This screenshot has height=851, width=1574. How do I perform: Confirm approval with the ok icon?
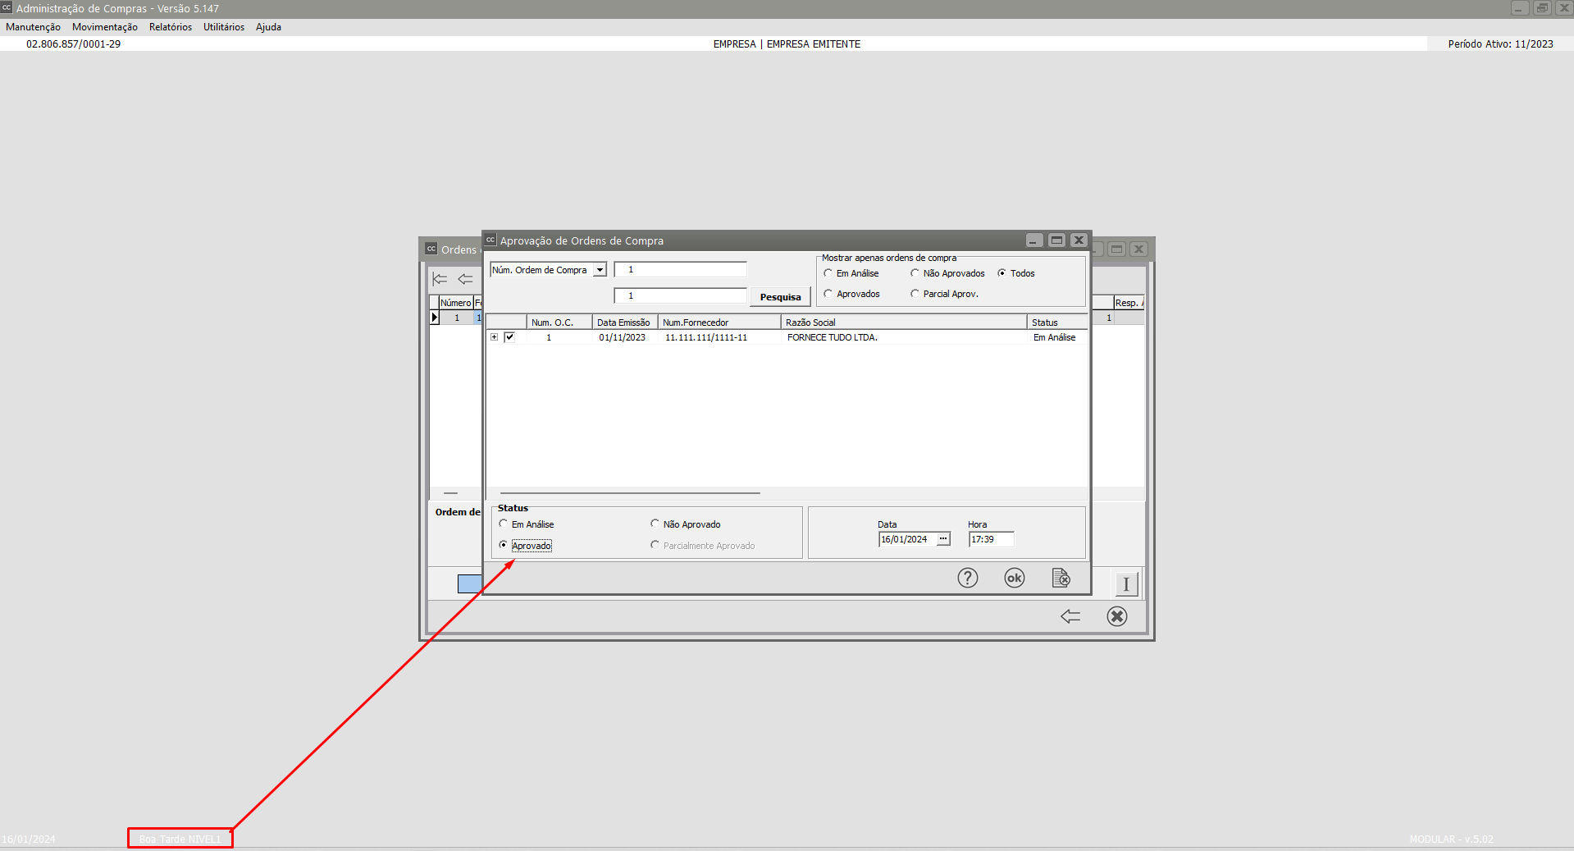(1014, 579)
